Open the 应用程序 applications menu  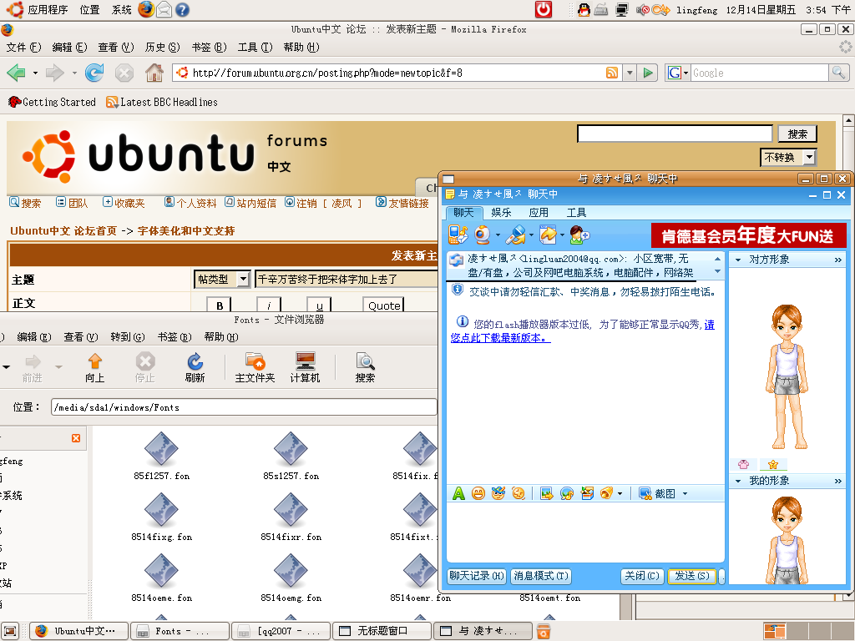[x=48, y=10]
